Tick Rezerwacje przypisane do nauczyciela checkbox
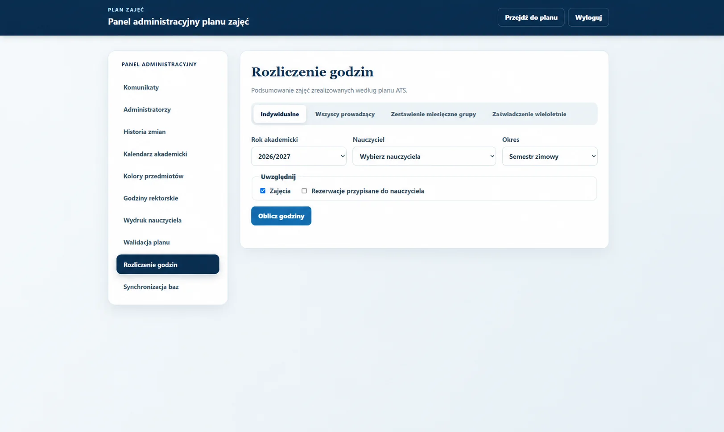Screen dimensions: 724x432 (x=304, y=191)
